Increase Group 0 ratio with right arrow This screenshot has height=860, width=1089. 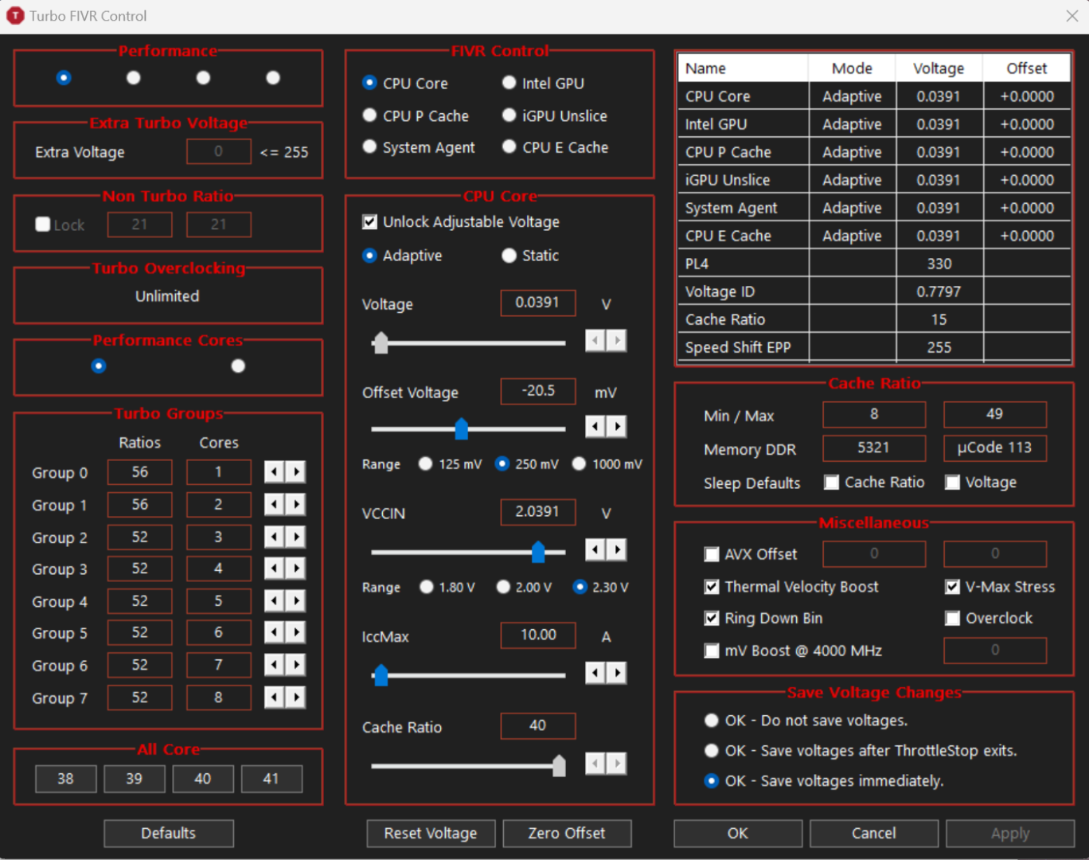coord(296,472)
